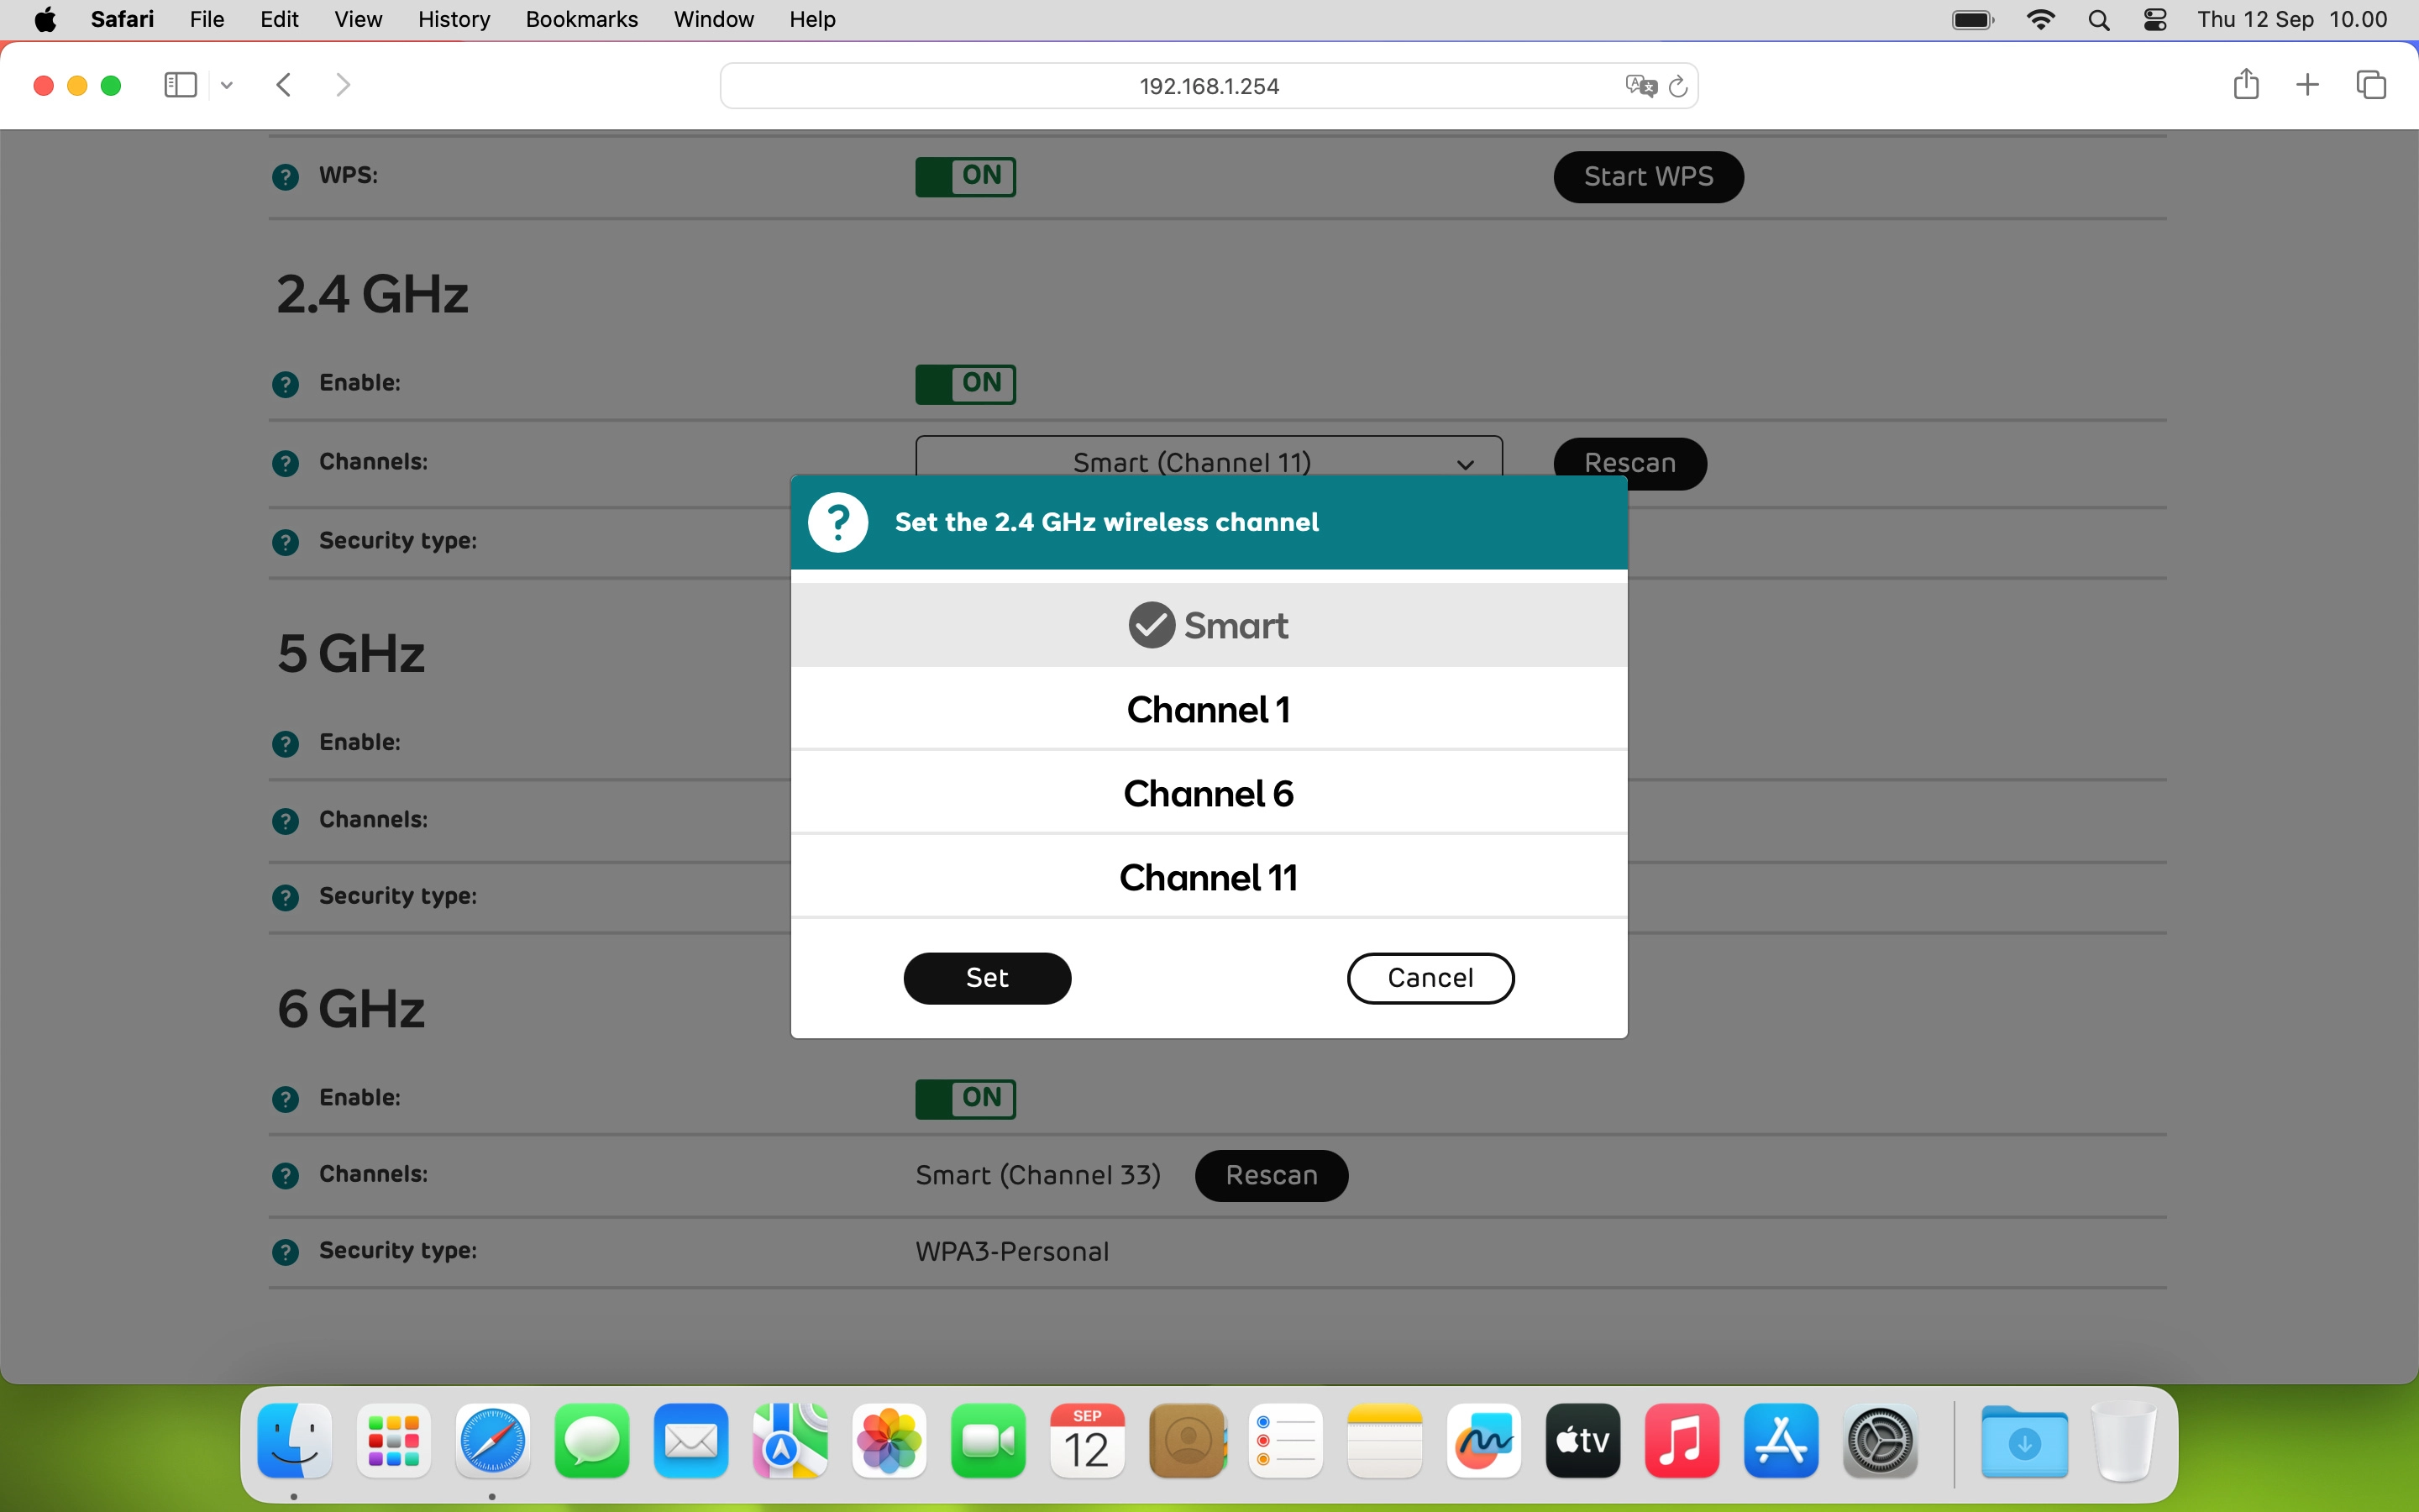Reload the router configuration page
The width and height of the screenshot is (2419, 1512).
[x=1678, y=86]
